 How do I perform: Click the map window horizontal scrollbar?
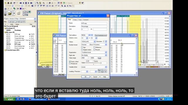(x=100, y=75)
